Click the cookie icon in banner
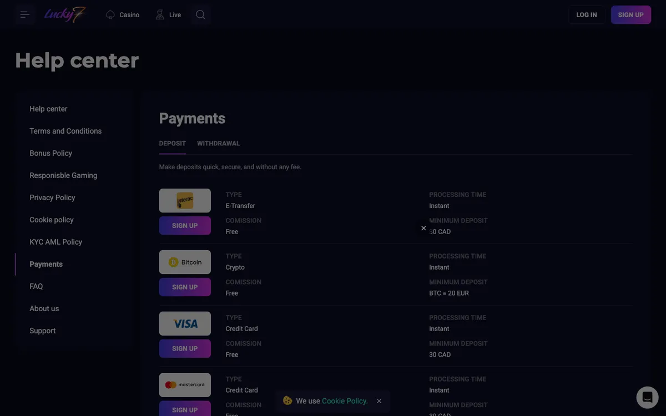Image resolution: width=666 pixels, height=416 pixels. 287,400
